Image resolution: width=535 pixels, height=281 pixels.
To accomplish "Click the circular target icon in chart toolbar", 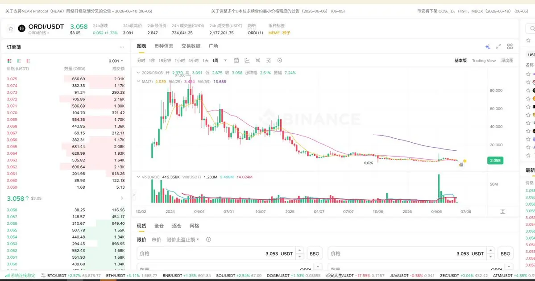I will click(280, 60).
